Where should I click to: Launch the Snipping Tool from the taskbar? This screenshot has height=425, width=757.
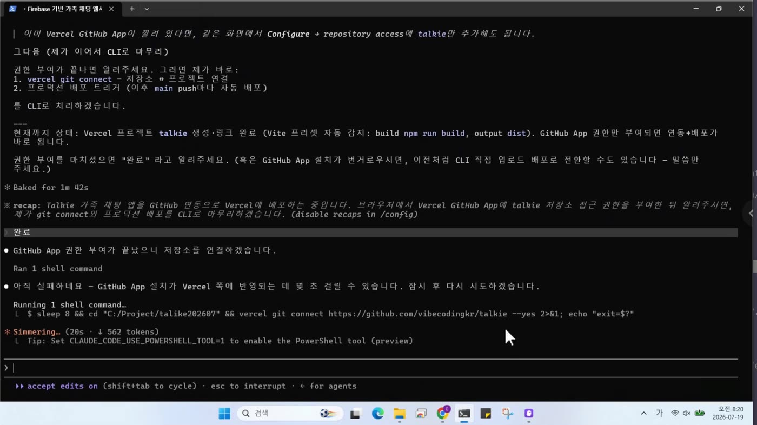[507, 414]
